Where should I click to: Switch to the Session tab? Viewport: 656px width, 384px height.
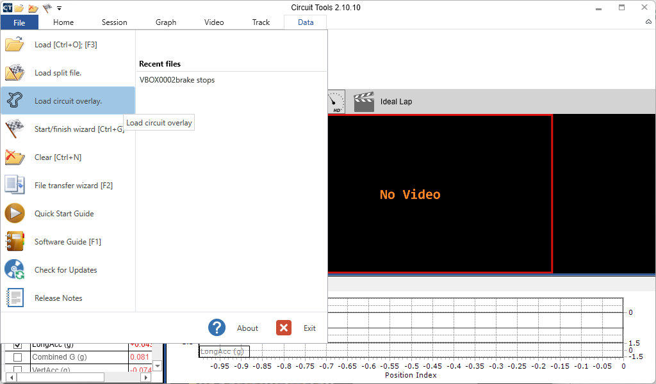(114, 22)
